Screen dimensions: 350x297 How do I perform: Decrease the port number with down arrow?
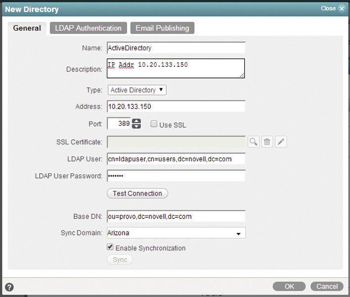[x=136, y=126]
